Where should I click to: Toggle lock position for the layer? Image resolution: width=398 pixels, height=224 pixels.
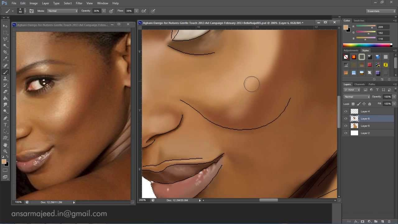coord(364,104)
